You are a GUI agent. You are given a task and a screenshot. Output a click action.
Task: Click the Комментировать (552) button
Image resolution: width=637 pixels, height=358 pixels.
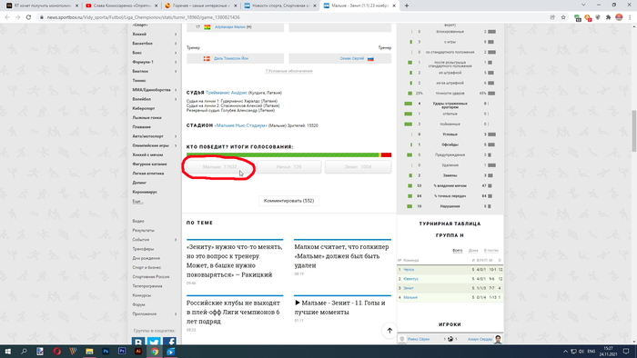[288, 201]
